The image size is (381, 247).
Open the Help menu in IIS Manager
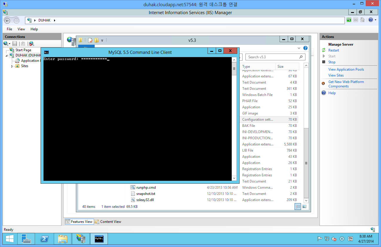34,29
